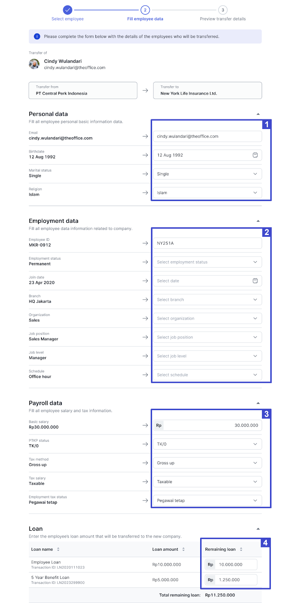Open the Birthdate calendar picker icon
The width and height of the screenshot is (293, 603).
tap(255, 155)
